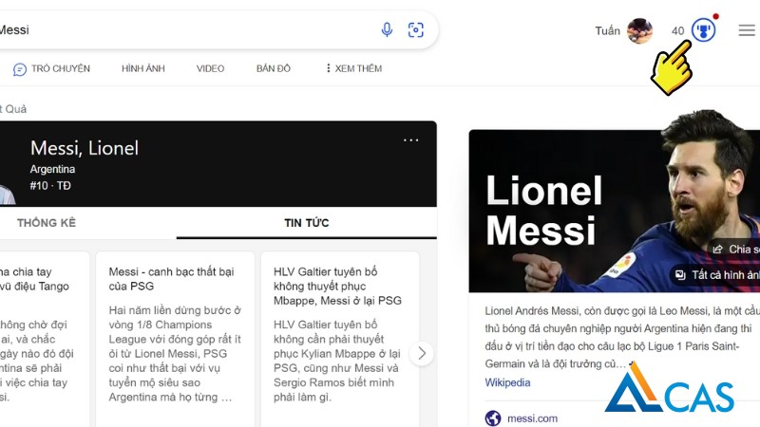The height and width of the screenshot is (427, 760).
Task: Click the Tất cả hình ảnh button
Action: click(x=717, y=275)
